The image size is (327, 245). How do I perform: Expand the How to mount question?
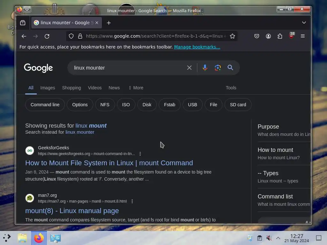(x=284, y=153)
